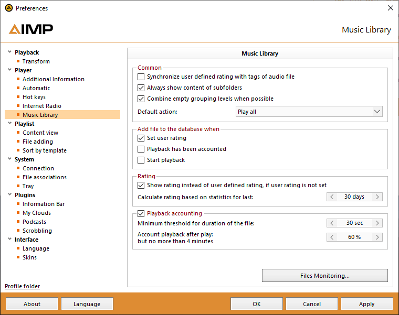The image size is (399, 315).
Task: Click the AIMP logo in the header
Action: [31, 29]
